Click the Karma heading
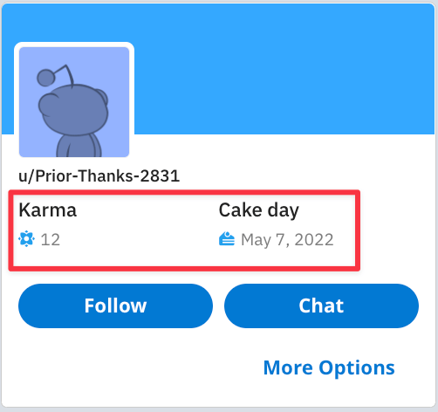 pyautogui.click(x=48, y=210)
